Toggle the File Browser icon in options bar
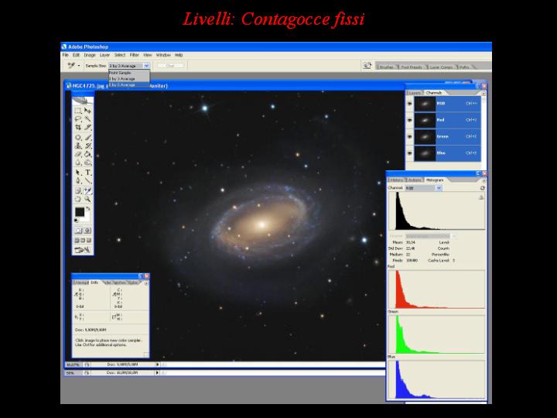 coord(367,66)
